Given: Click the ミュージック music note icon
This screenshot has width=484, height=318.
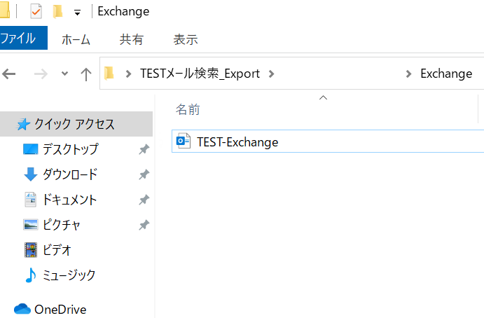Looking at the screenshot, I should [30, 275].
